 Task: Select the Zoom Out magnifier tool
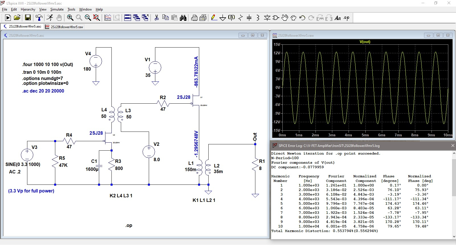[88, 18]
